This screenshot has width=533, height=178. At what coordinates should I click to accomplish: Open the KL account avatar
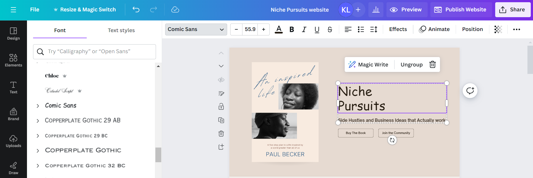click(x=346, y=10)
